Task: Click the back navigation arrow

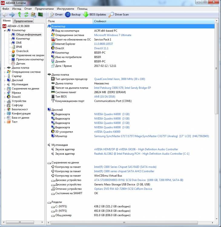Action: [x=5, y=15]
